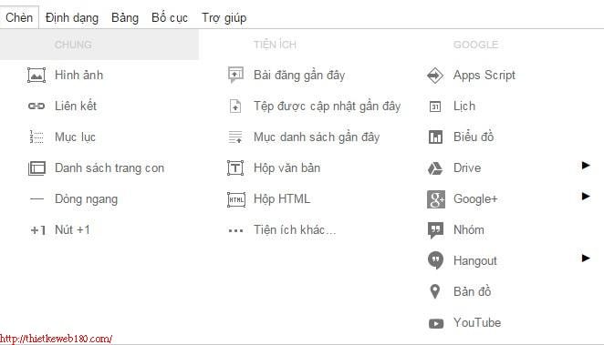
Task: Open the Bảng menu
Action: (x=125, y=17)
